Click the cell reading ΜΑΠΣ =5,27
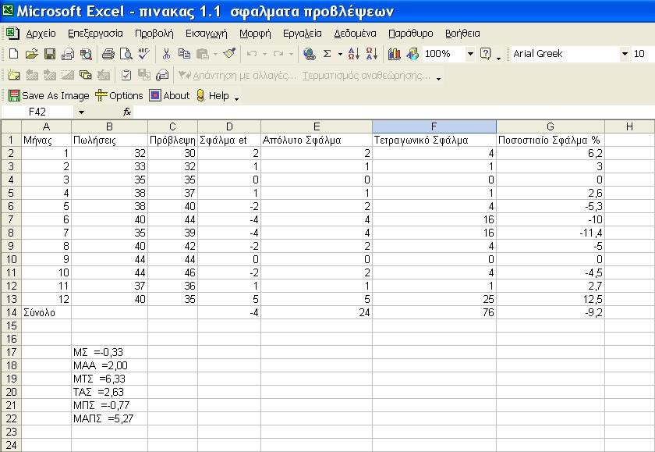655x452 pixels. [109, 418]
